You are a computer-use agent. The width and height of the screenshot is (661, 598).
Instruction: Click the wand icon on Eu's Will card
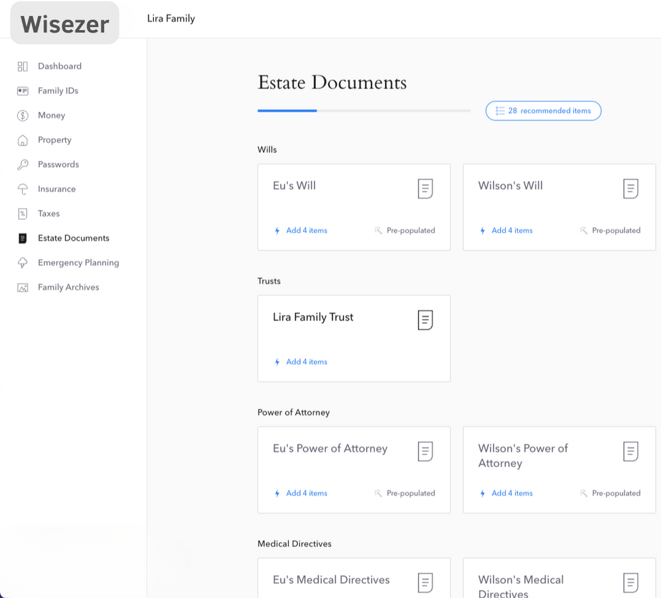(x=378, y=230)
